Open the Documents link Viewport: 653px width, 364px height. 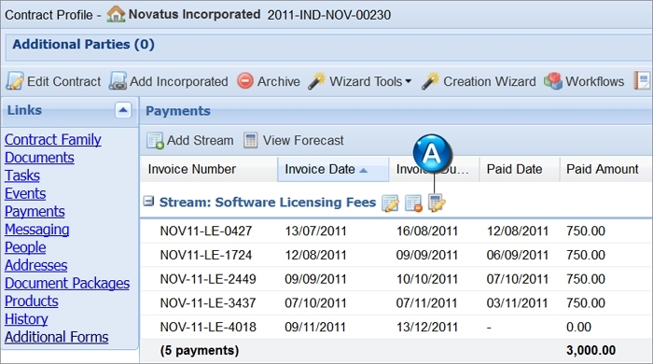point(39,158)
